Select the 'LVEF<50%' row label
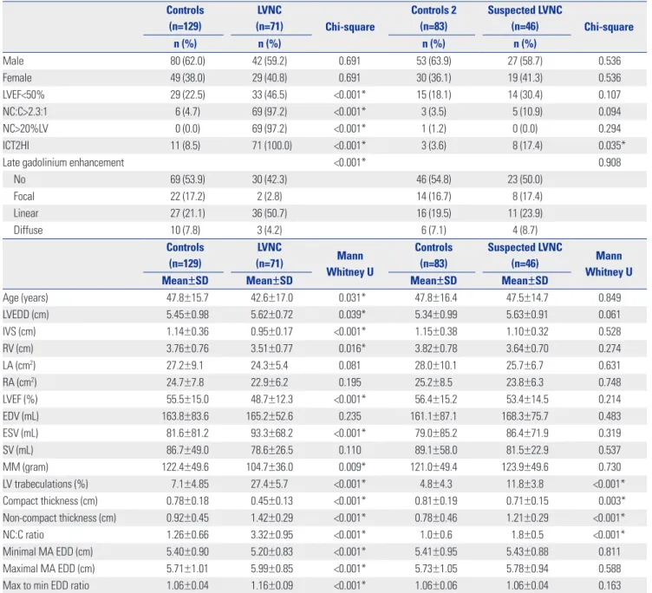652x593 pixels. [23, 94]
